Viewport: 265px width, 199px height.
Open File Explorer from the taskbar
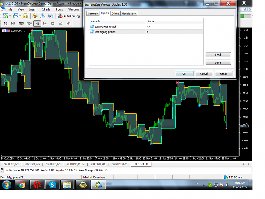tap(67, 185)
